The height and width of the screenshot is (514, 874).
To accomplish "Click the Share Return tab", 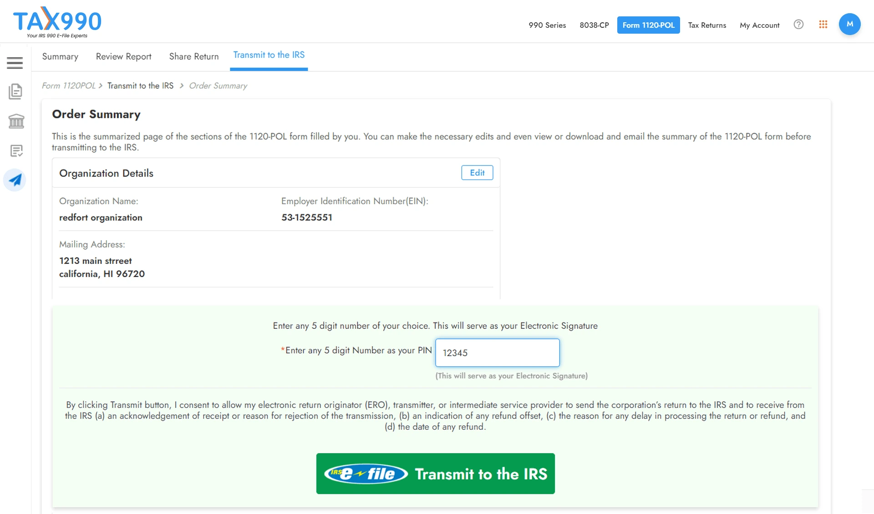I will (x=194, y=55).
